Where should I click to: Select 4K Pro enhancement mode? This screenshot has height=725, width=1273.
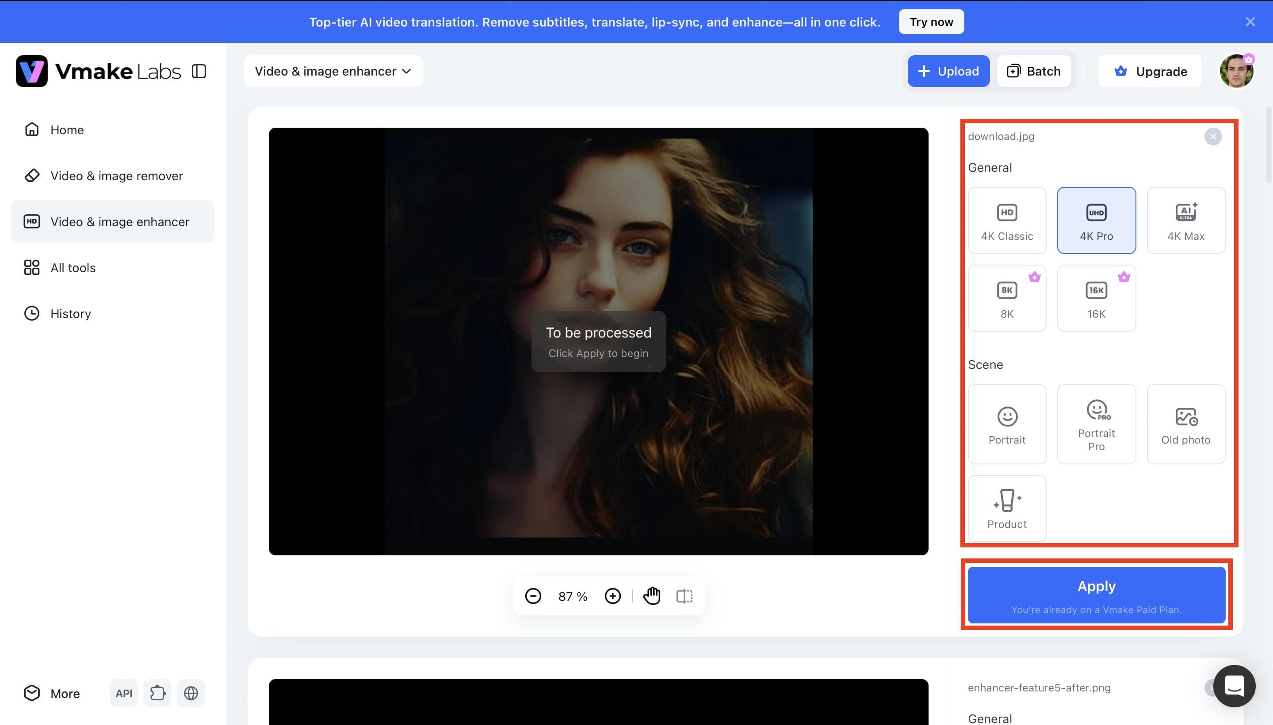1097,220
